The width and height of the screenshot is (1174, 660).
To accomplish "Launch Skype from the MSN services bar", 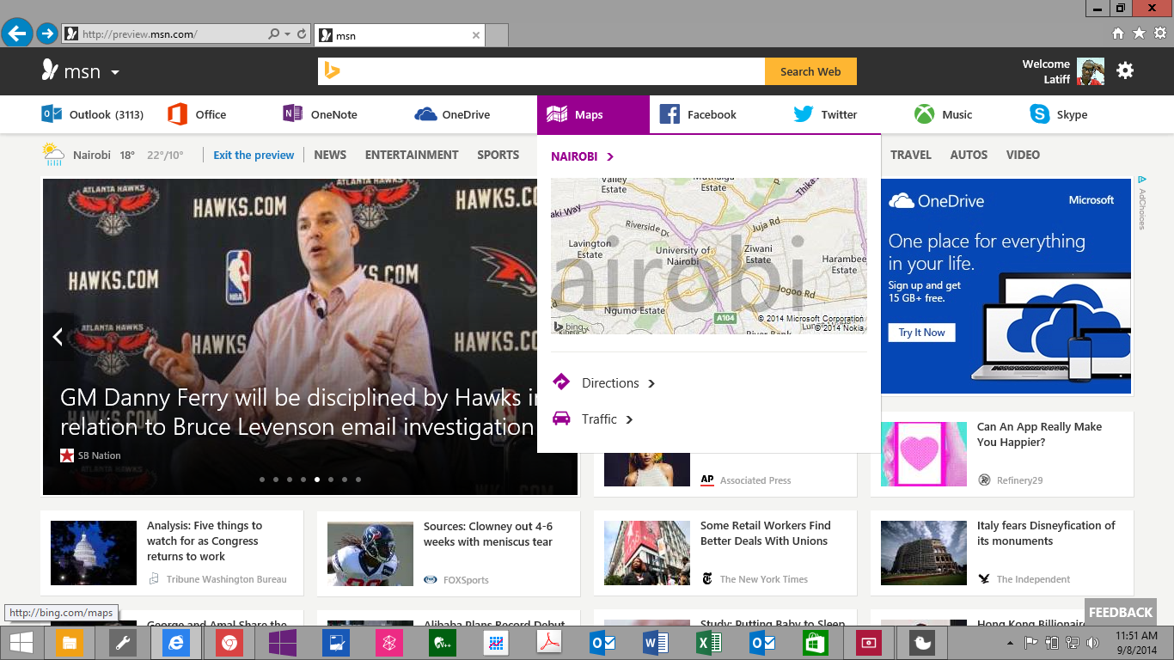I will pyautogui.click(x=1059, y=114).
